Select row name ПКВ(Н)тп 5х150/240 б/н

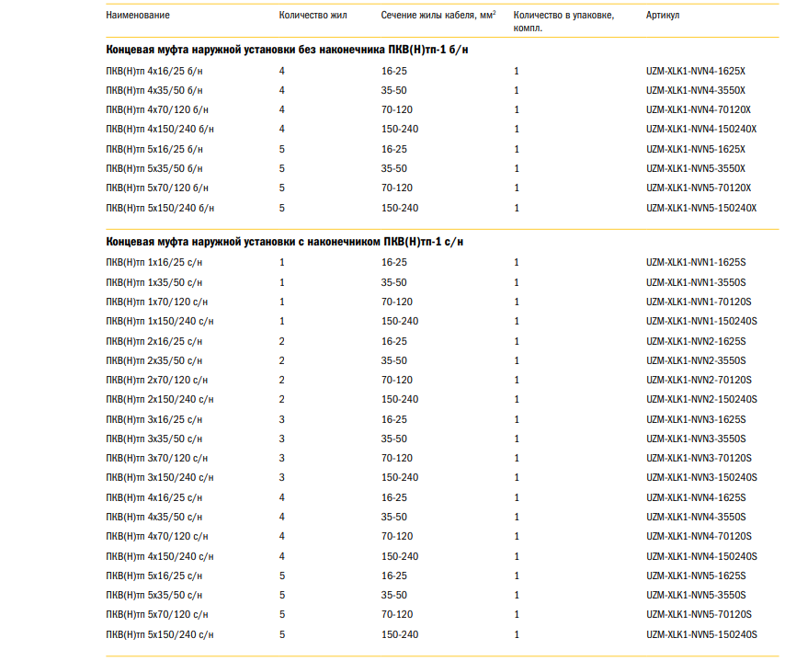160,208
